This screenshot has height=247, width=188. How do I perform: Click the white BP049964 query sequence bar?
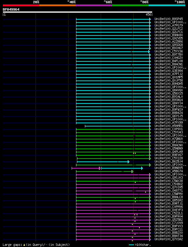(x=78, y=12)
